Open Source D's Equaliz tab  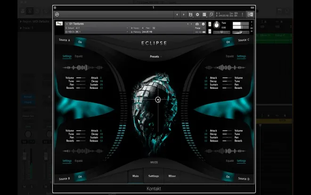229,161
